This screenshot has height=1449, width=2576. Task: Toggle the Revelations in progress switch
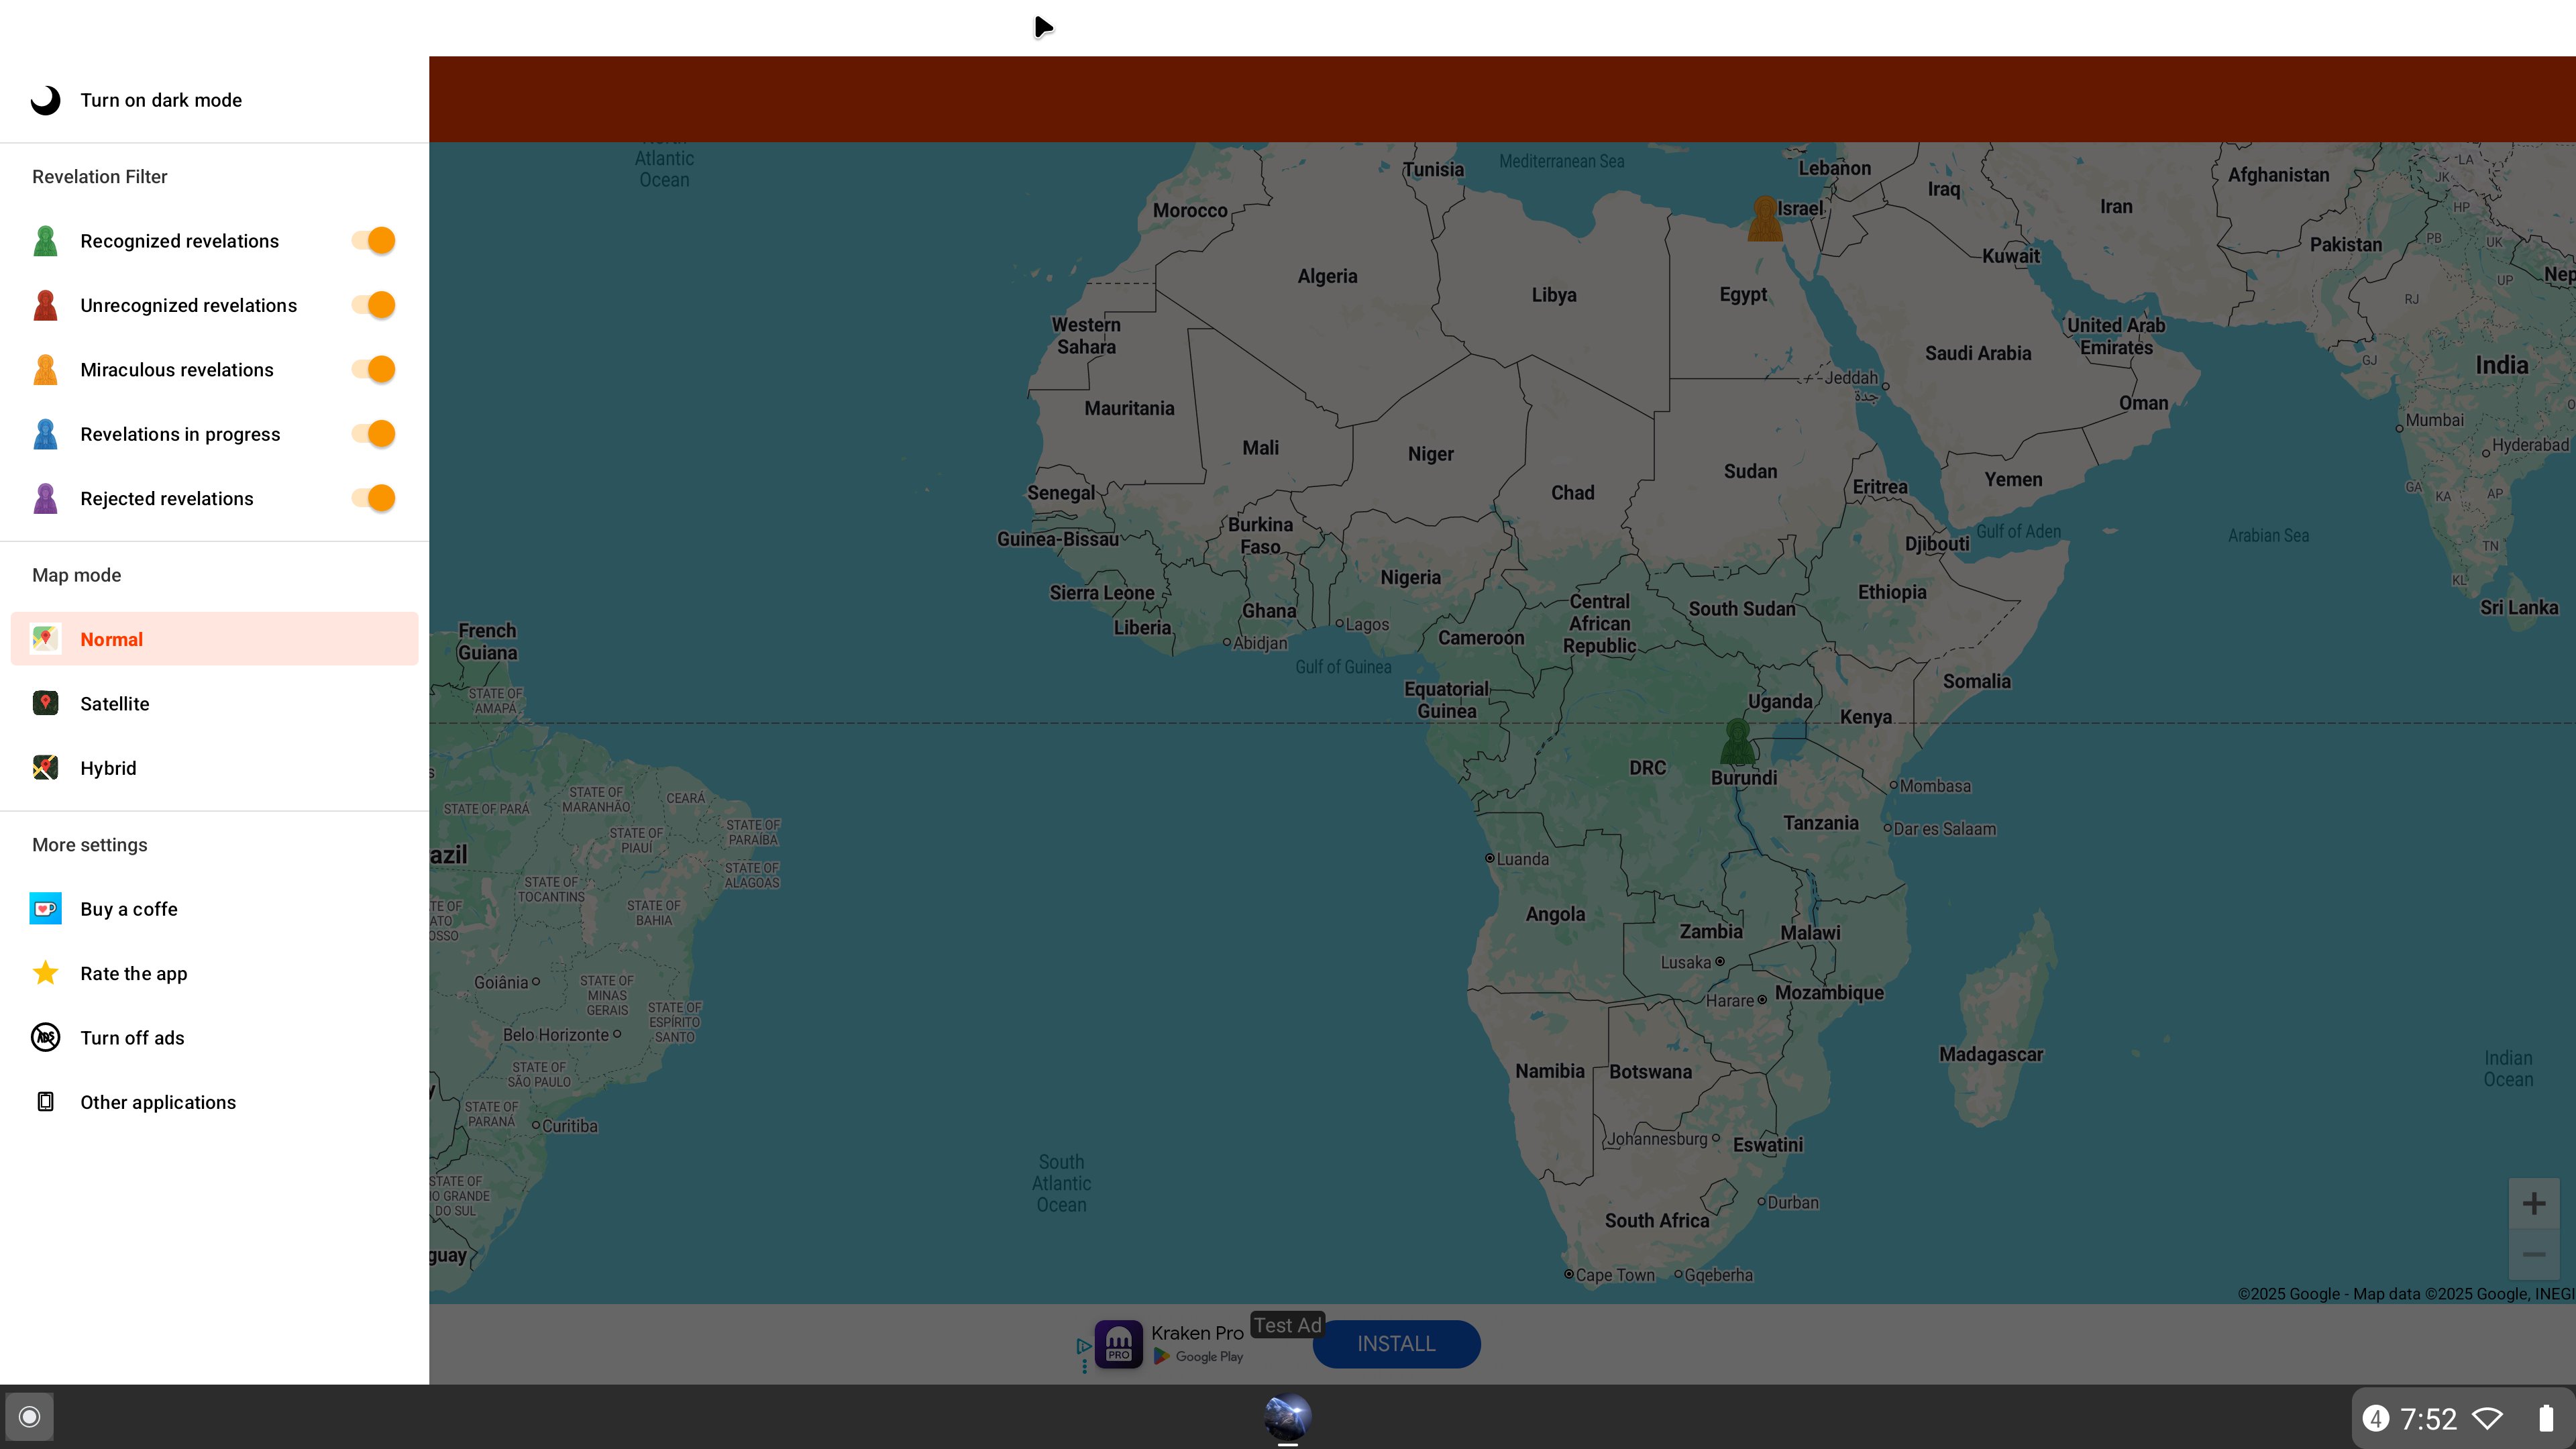coord(374,434)
